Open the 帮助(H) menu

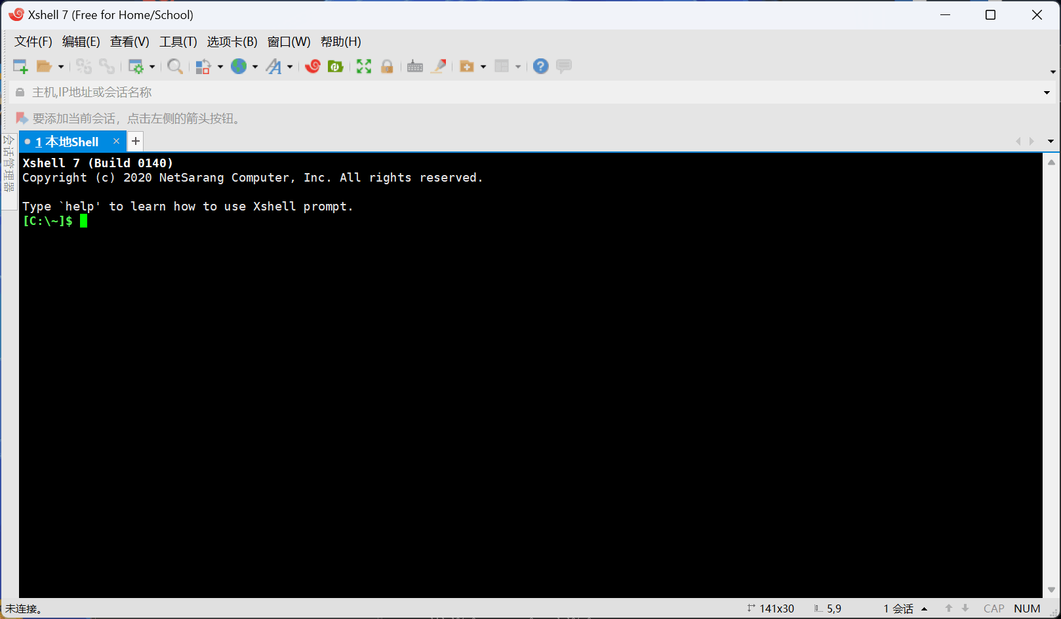pos(341,42)
